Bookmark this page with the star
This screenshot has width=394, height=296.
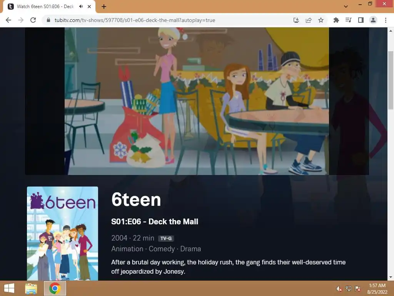click(x=321, y=20)
